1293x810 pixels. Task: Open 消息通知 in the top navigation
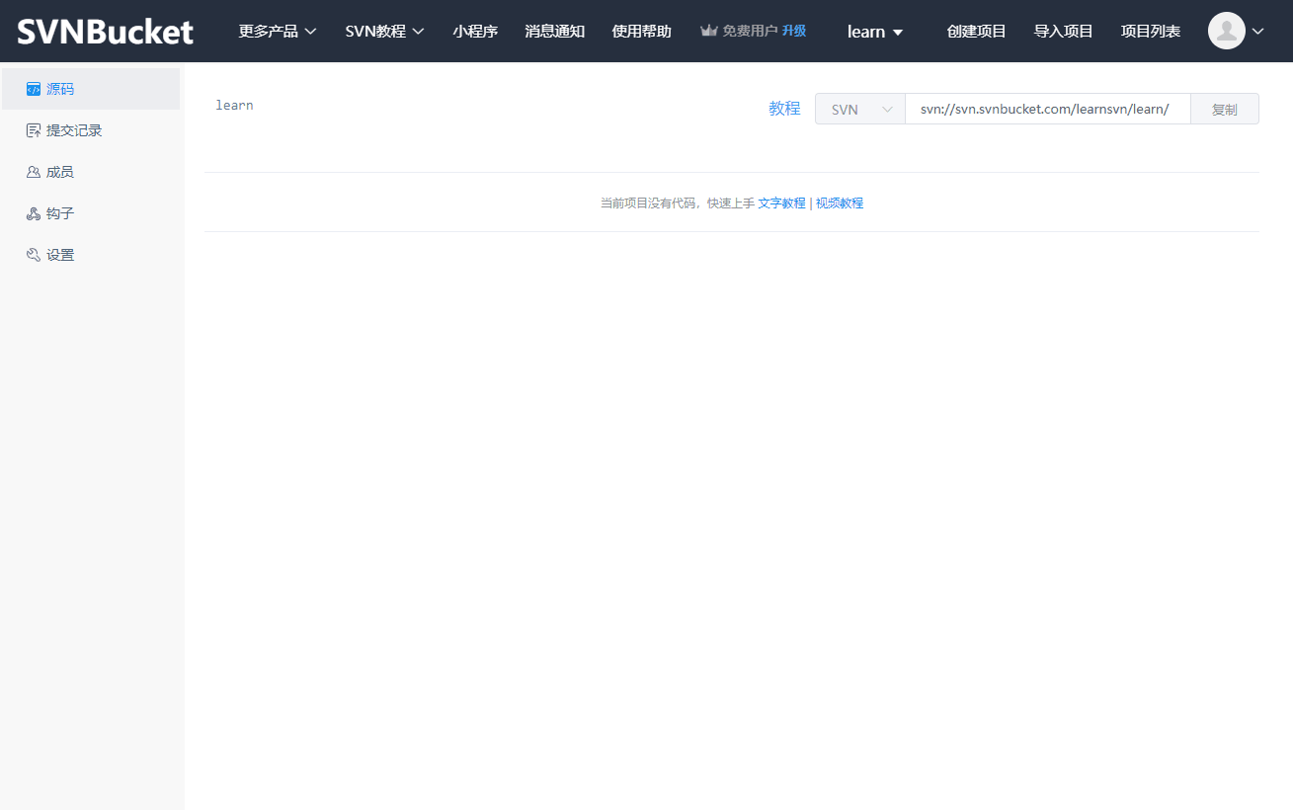click(555, 31)
